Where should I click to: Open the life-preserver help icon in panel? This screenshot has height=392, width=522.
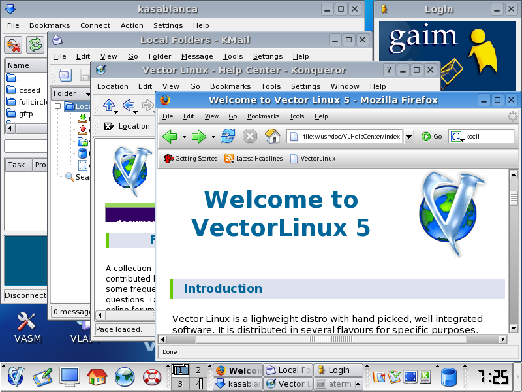coord(151,377)
